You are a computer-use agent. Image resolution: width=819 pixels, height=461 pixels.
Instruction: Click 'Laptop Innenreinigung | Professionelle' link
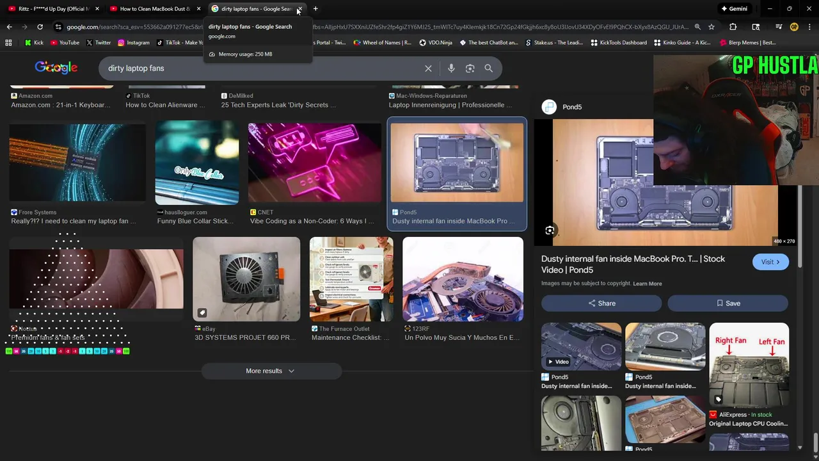coord(450,105)
